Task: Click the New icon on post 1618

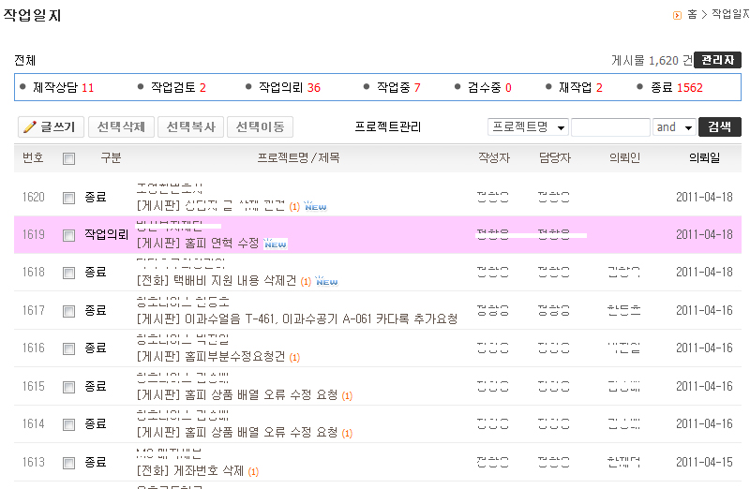Action: tap(327, 281)
